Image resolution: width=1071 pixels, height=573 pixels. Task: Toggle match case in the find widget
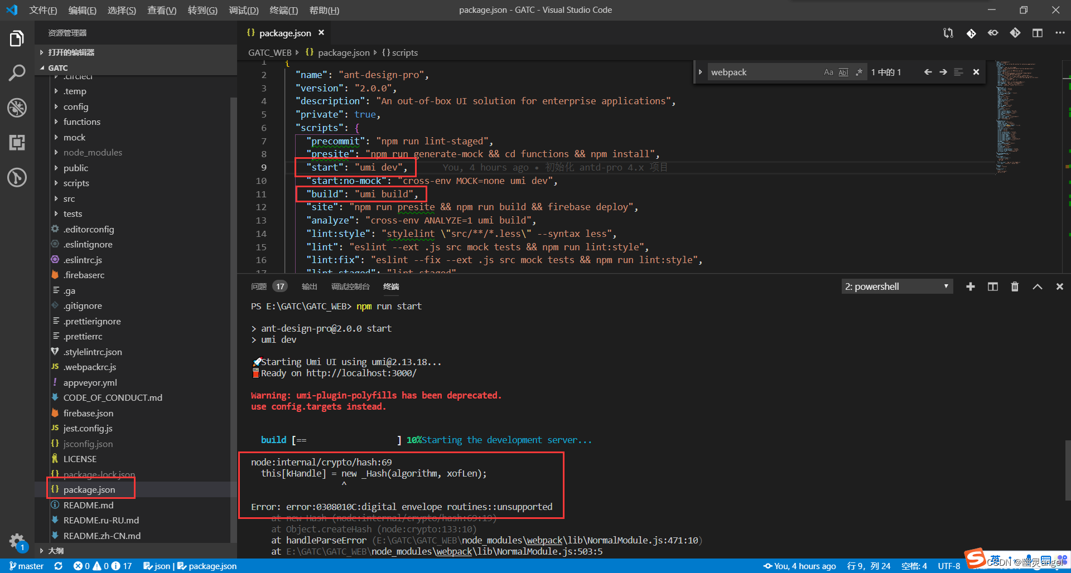[828, 72]
